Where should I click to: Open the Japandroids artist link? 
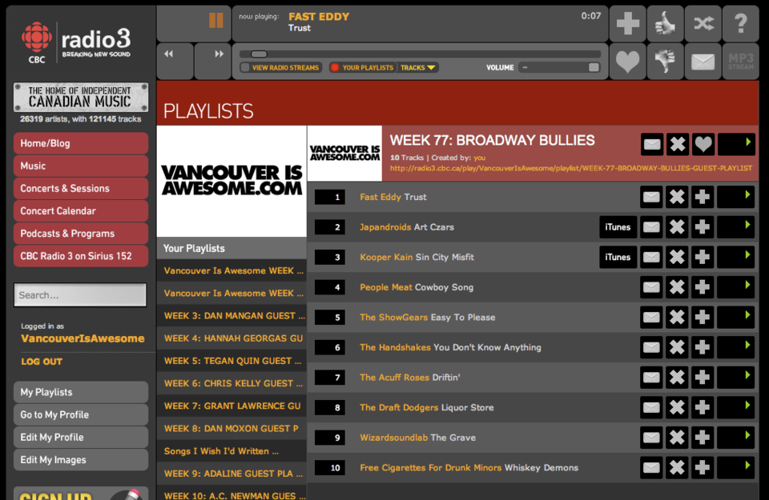click(x=385, y=227)
